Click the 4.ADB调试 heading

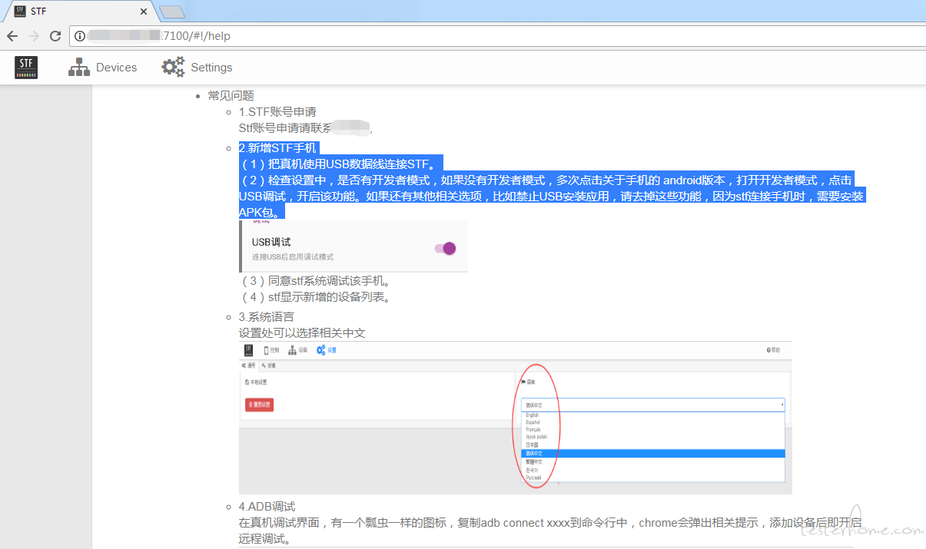pyautogui.click(x=267, y=507)
